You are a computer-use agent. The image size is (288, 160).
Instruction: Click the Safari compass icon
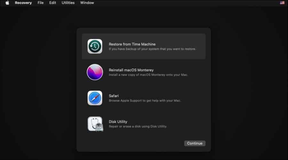pyautogui.click(x=95, y=98)
